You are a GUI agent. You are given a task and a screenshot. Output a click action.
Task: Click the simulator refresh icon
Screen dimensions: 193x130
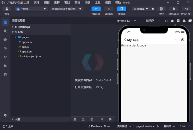(x=166, y=21)
